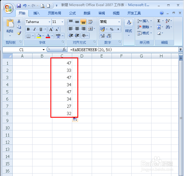Screen dimensions: 184x176
Task: Click the Redo arrow icon
Action: tap(33, 6)
